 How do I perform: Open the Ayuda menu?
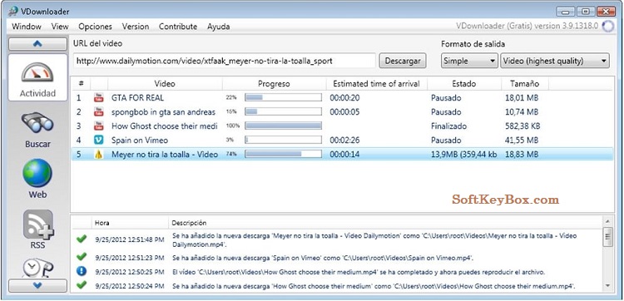pos(218,27)
